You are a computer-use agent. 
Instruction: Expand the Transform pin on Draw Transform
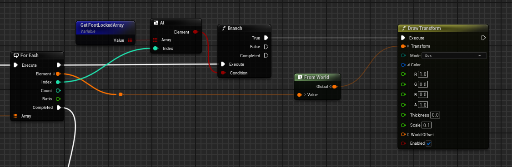tap(408, 46)
